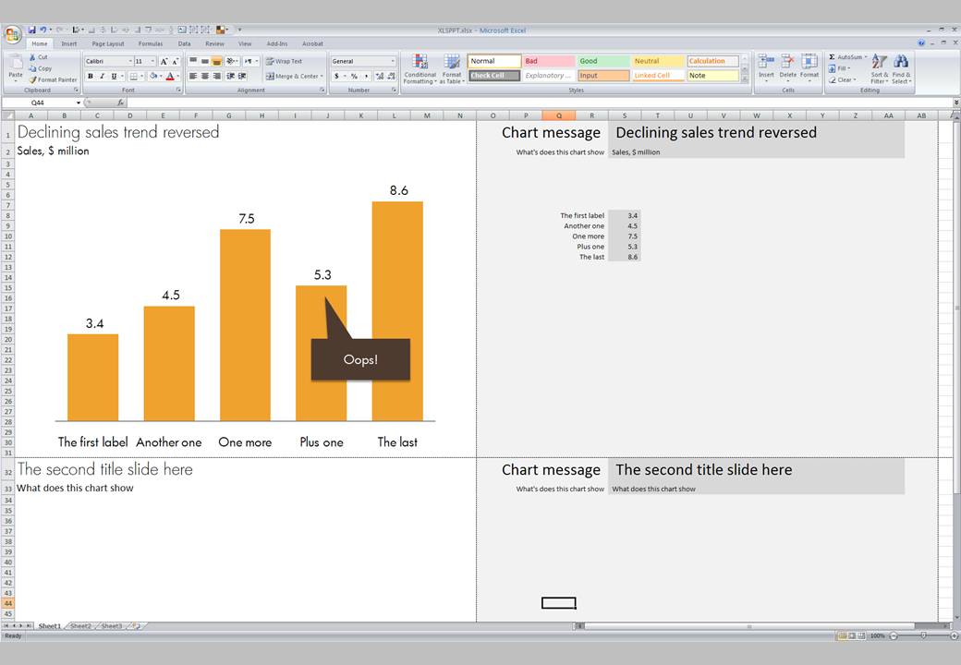Image resolution: width=961 pixels, height=665 pixels.
Task: Toggle underline formatting
Action: pos(114,76)
